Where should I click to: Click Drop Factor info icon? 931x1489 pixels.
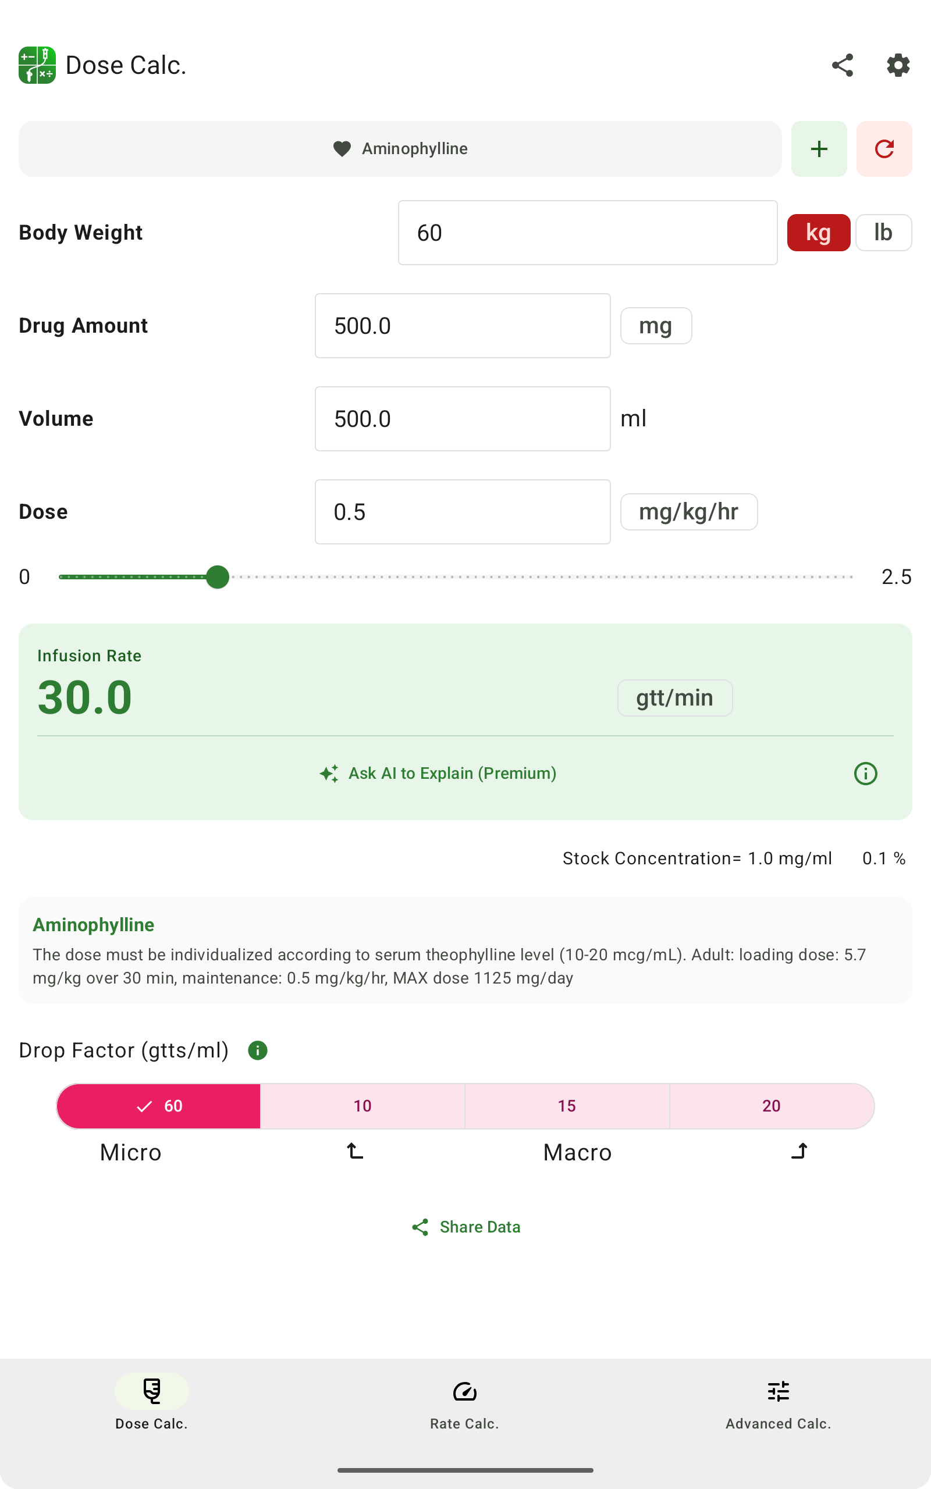pyautogui.click(x=257, y=1050)
